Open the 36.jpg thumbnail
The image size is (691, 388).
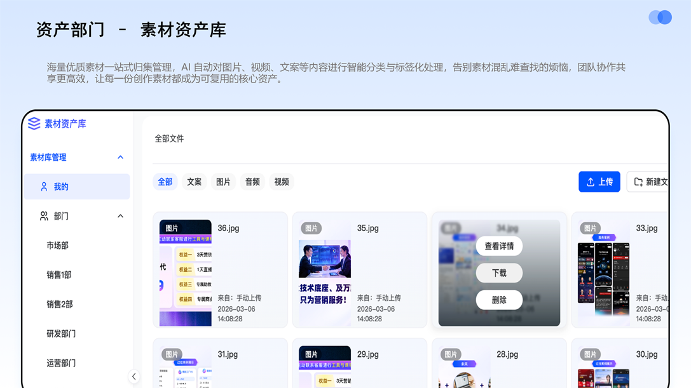186,273
